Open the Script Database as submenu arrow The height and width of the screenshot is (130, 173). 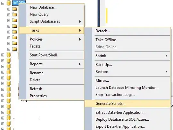coord(80,21)
